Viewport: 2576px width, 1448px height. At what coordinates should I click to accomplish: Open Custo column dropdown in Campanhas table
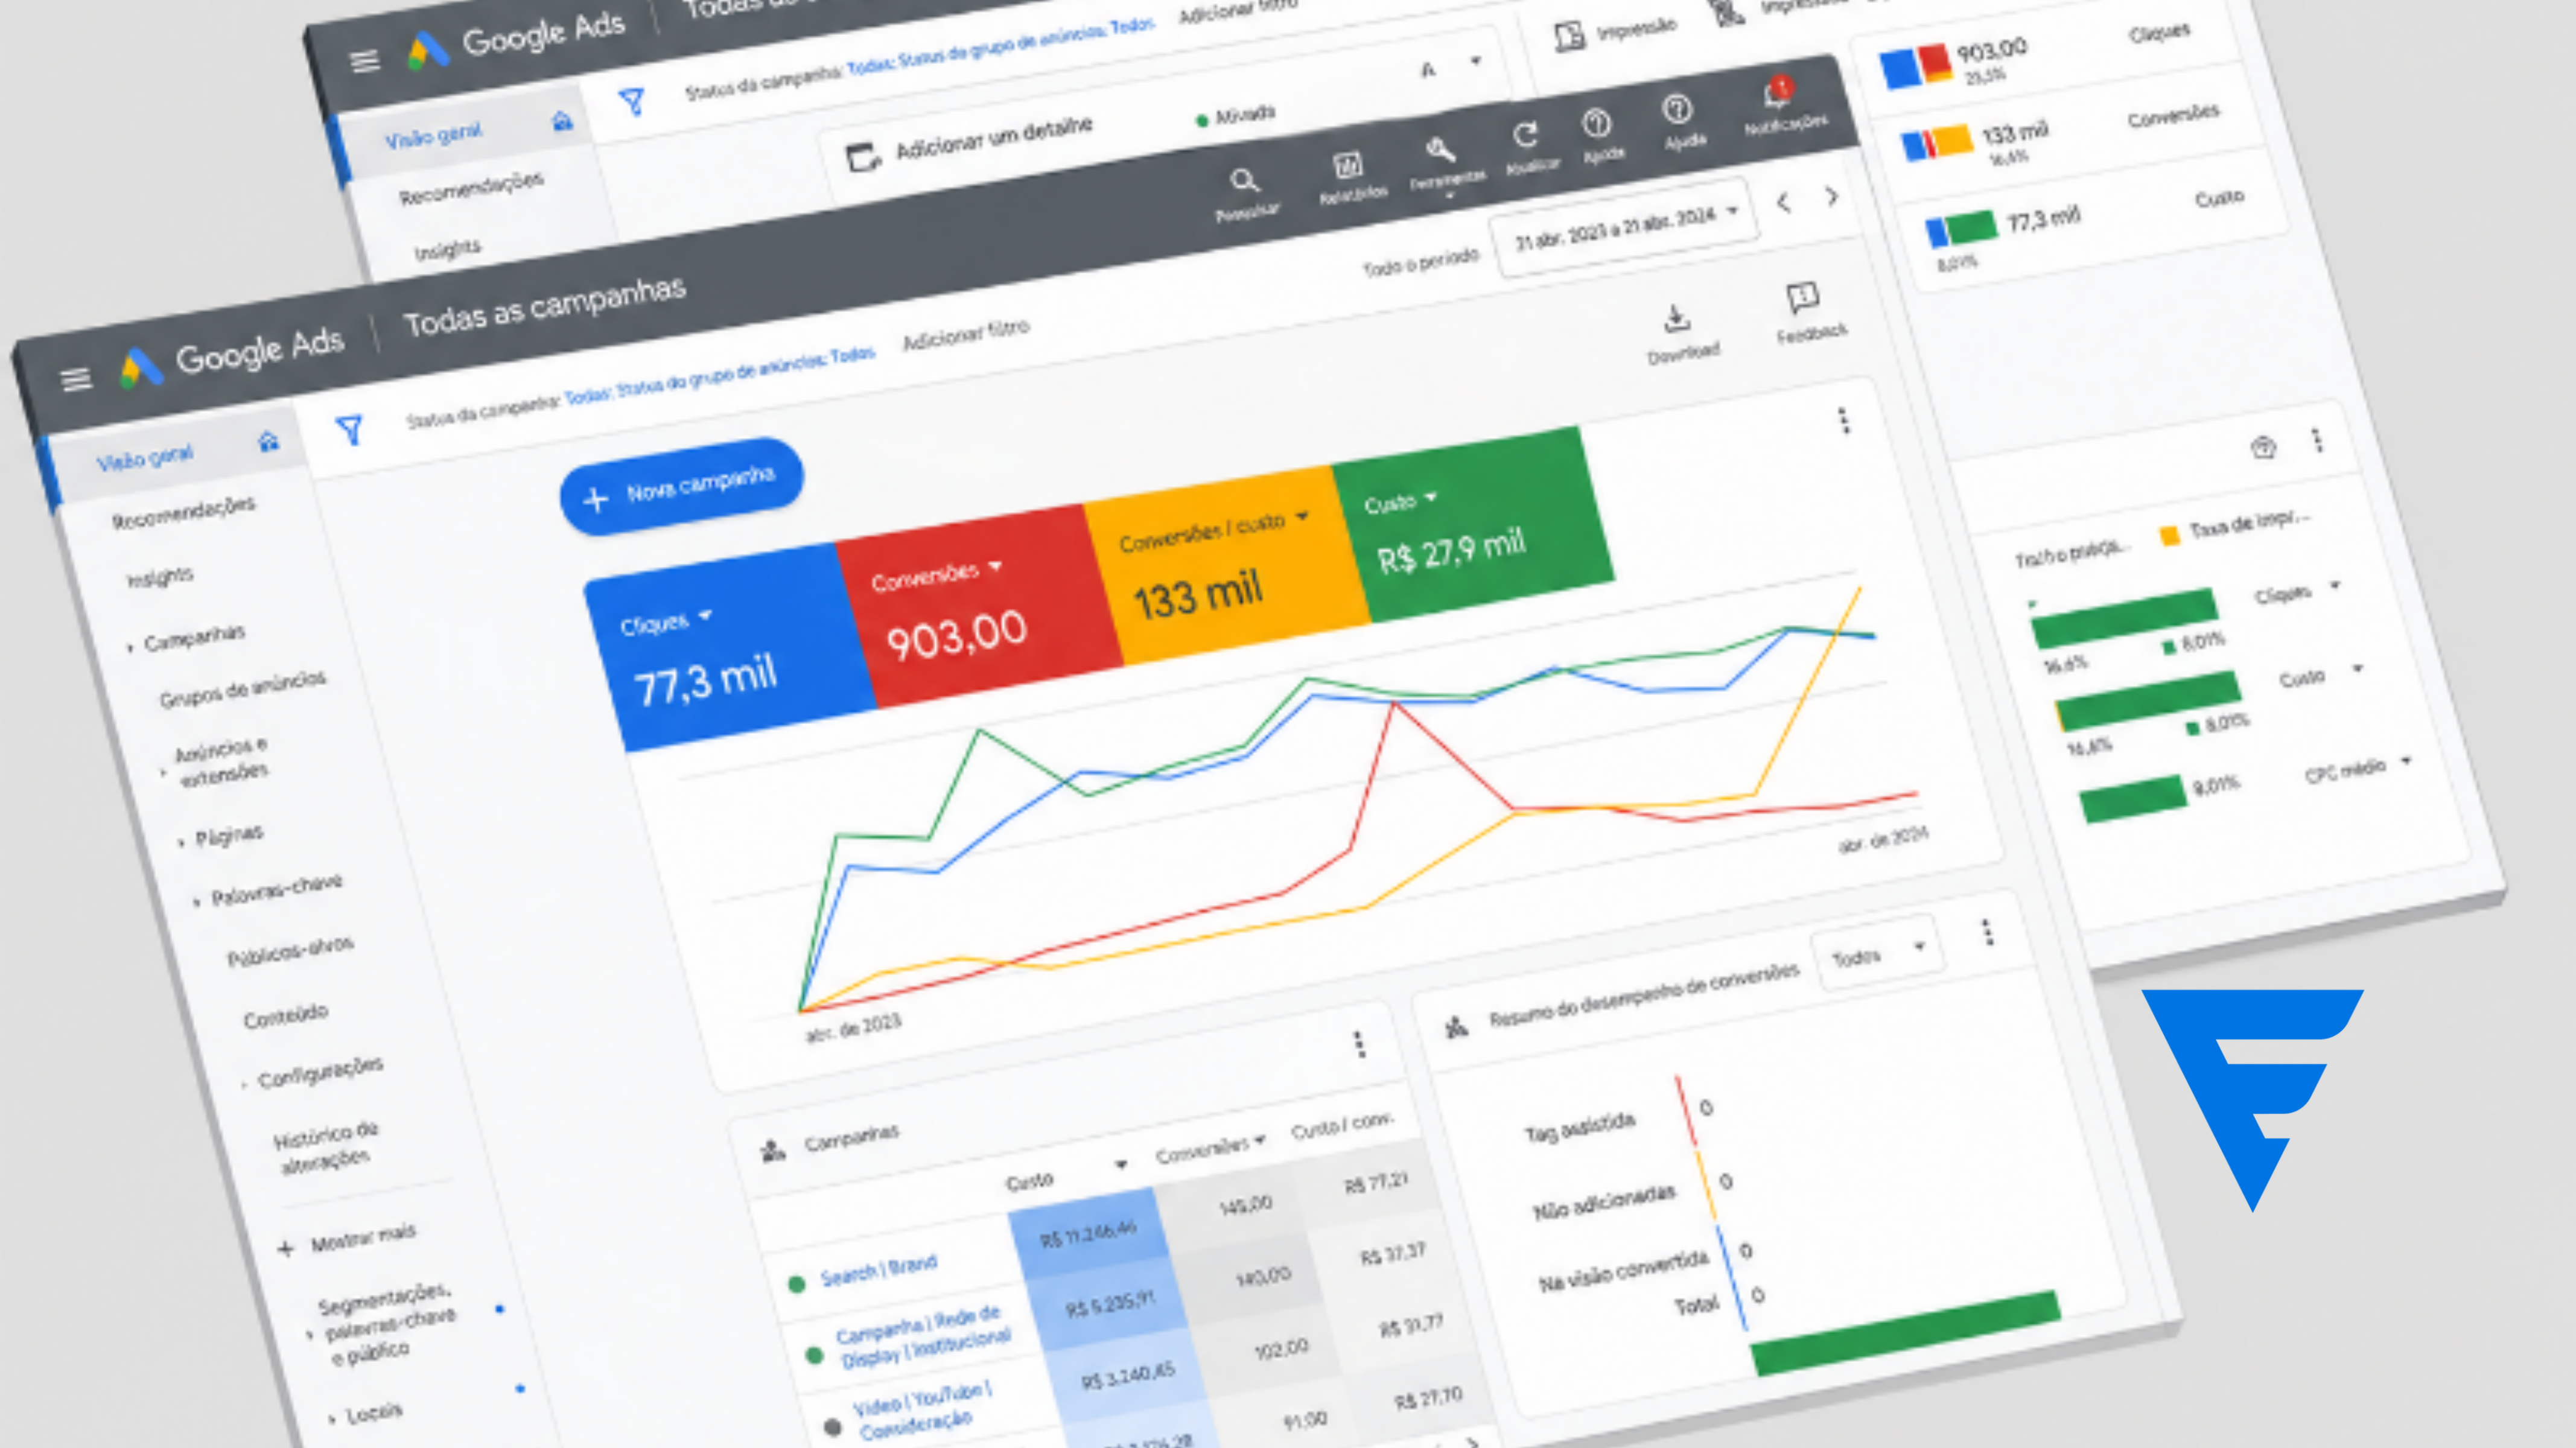(x=1120, y=1164)
